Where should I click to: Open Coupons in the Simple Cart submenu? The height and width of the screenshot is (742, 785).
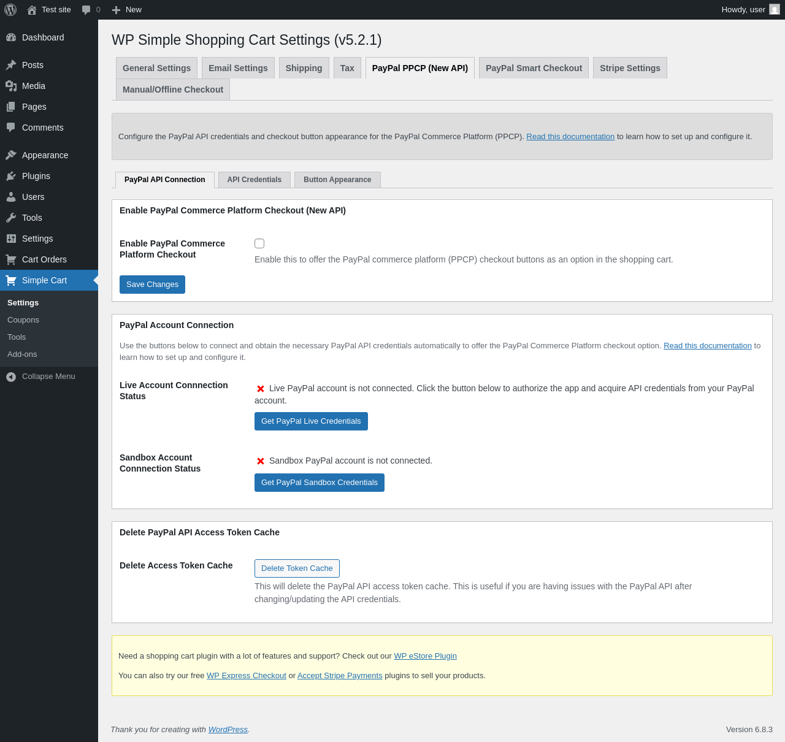pos(23,320)
